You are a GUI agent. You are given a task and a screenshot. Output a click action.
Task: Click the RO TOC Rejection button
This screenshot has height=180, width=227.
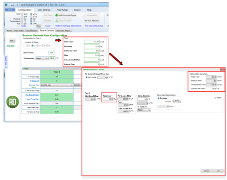(x=92, y=21)
